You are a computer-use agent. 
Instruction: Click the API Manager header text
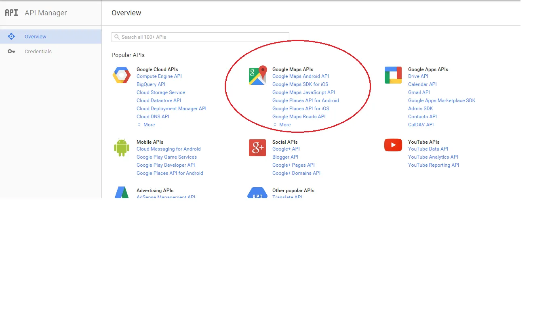point(46,13)
